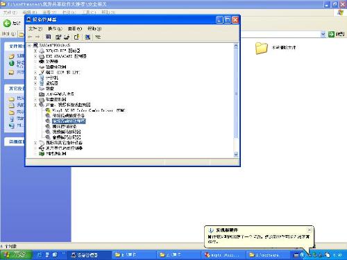Select the 声音、视频和游戏控制器 category icon
347x260 pixels.
[42, 105]
